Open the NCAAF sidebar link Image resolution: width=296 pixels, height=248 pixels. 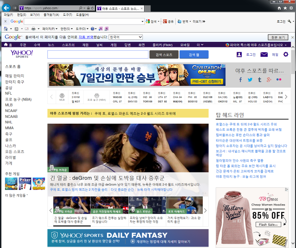click(11, 111)
